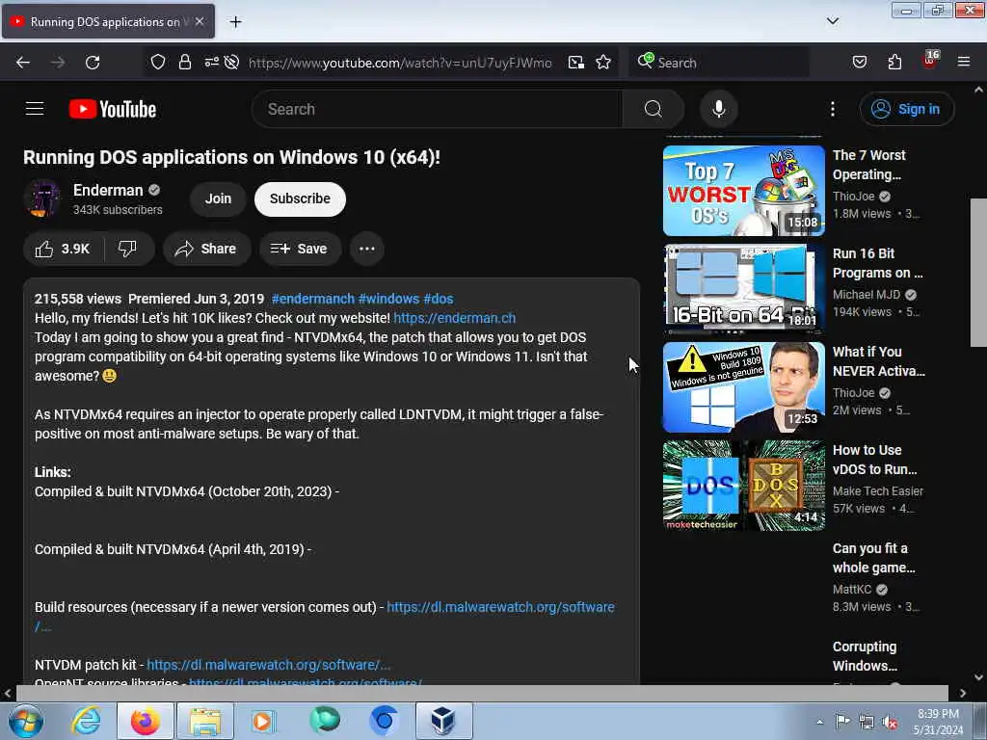Screen dimensions: 987x740
Task: Open Firefox application hamburger menu
Action: click(964, 63)
